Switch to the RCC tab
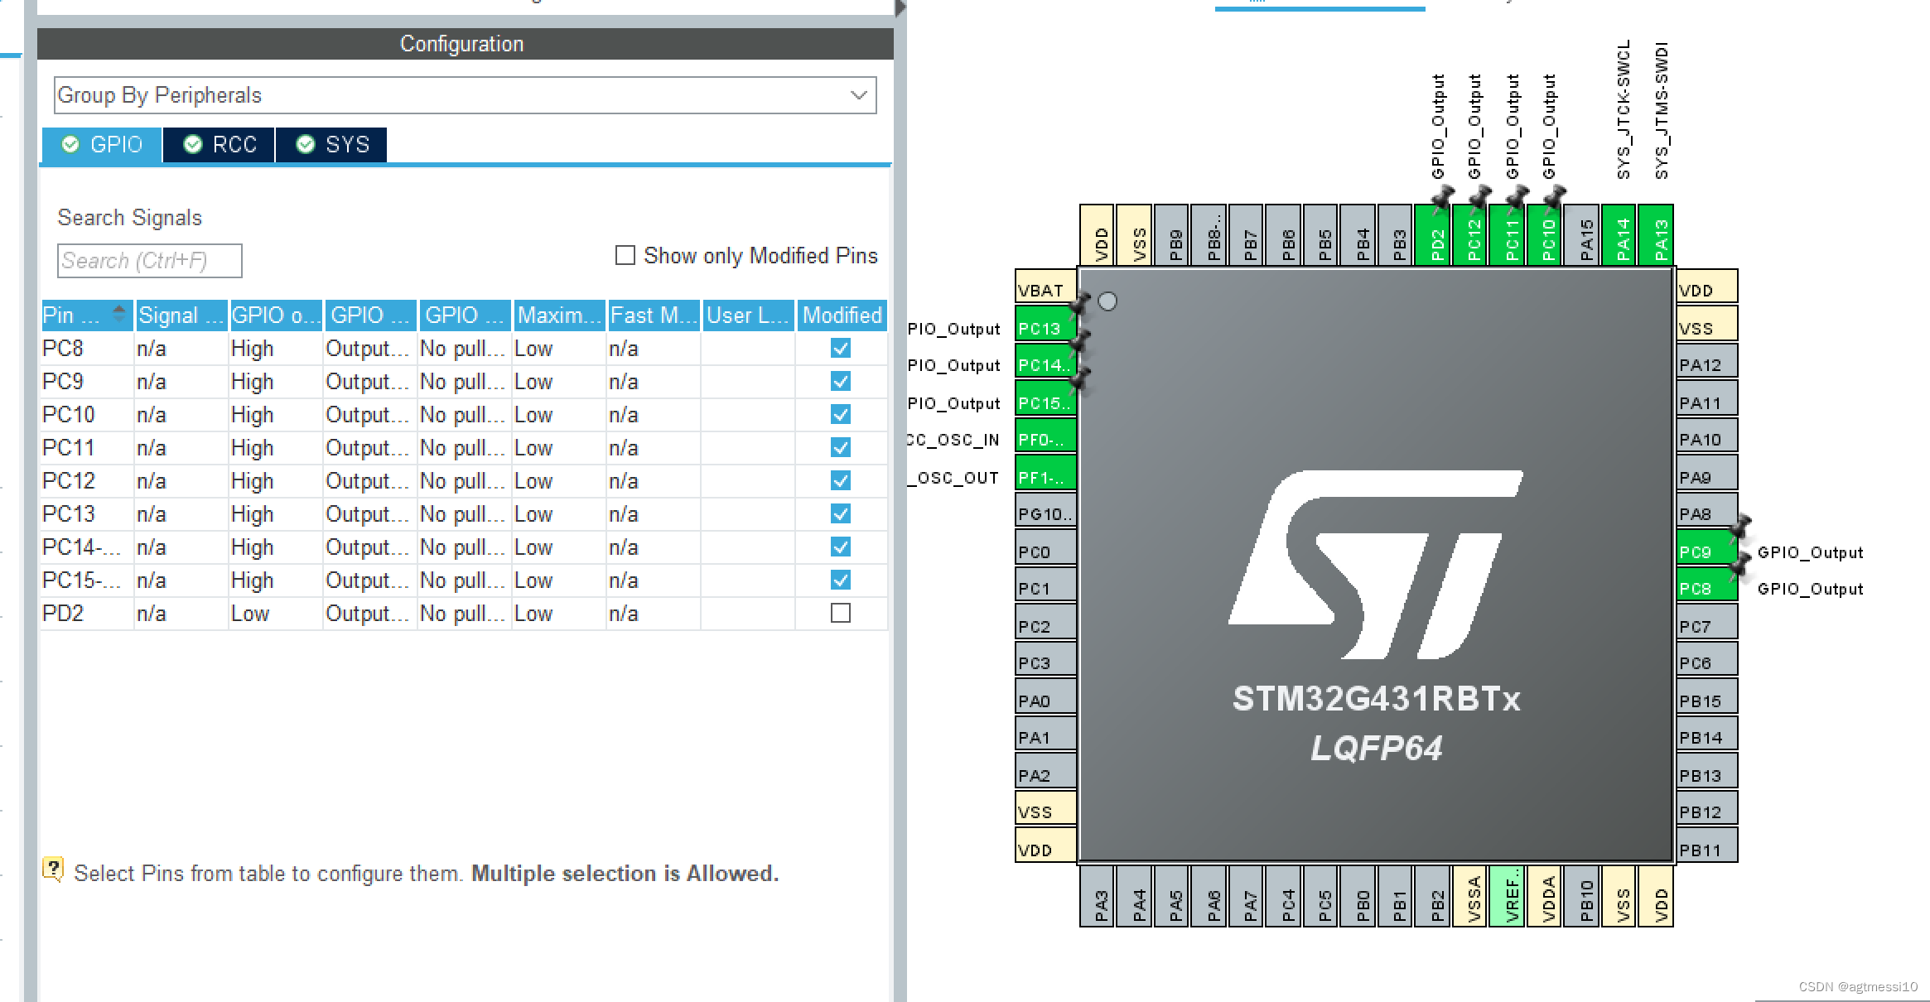 pyautogui.click(x=218, y=144)
